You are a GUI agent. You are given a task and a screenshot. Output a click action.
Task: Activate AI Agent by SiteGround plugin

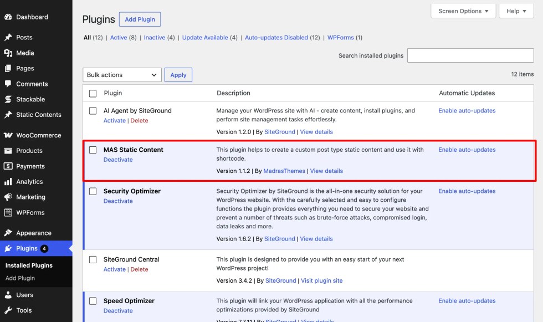pos(115,120)
